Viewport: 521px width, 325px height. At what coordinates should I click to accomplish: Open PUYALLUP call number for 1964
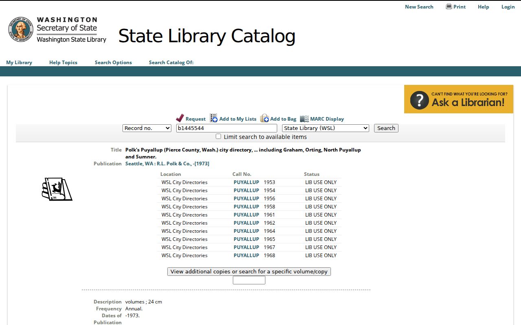246,231
